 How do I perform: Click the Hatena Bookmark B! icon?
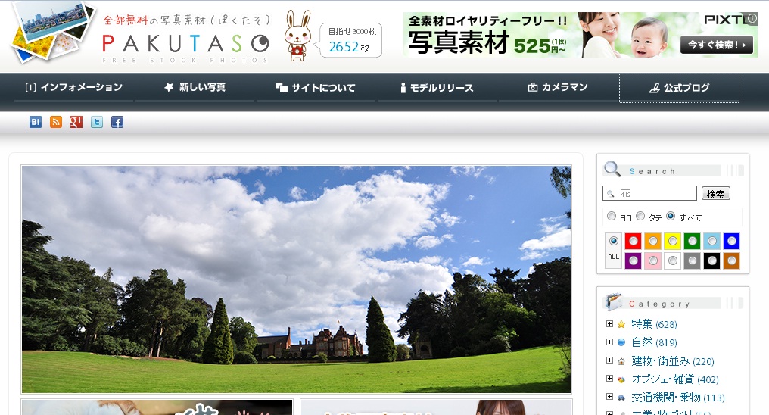click(x=35, y=122)
